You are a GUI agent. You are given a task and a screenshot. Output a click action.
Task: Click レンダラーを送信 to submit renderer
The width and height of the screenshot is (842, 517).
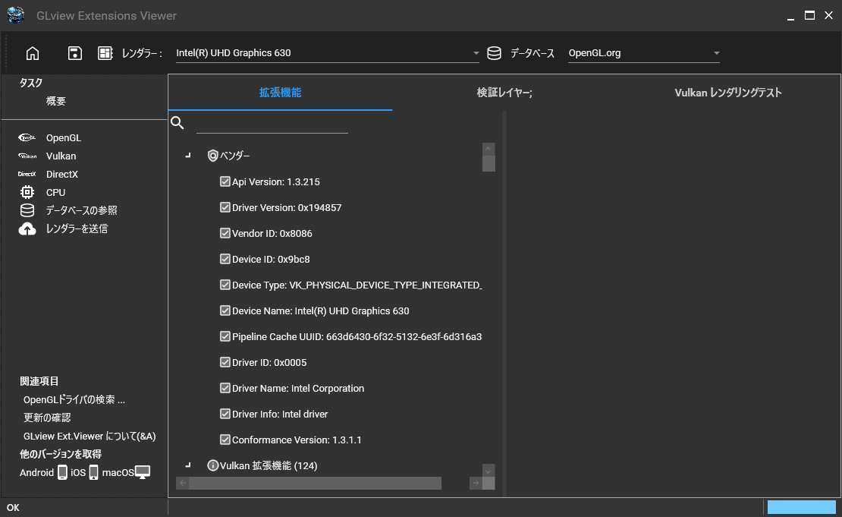[77, 229]
